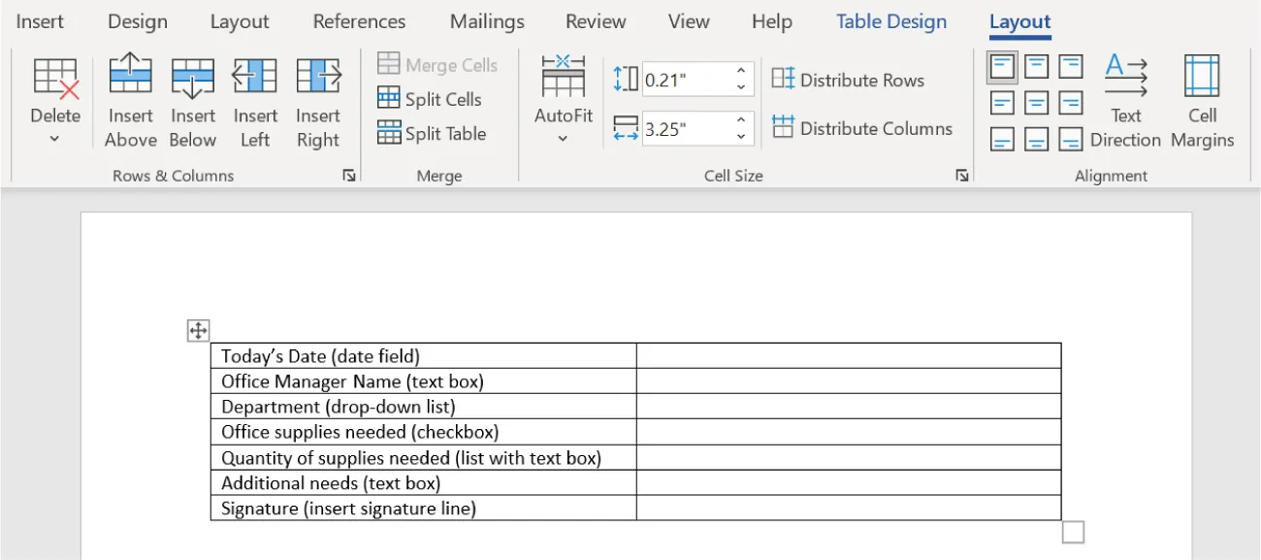Toggle Align Bottom Right alignment
Screen dimensions: 1261x560
(1070, 138)
